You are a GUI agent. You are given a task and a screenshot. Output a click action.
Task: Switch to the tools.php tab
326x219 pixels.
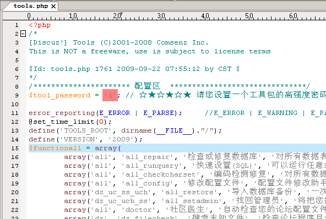tap(31, 6)
